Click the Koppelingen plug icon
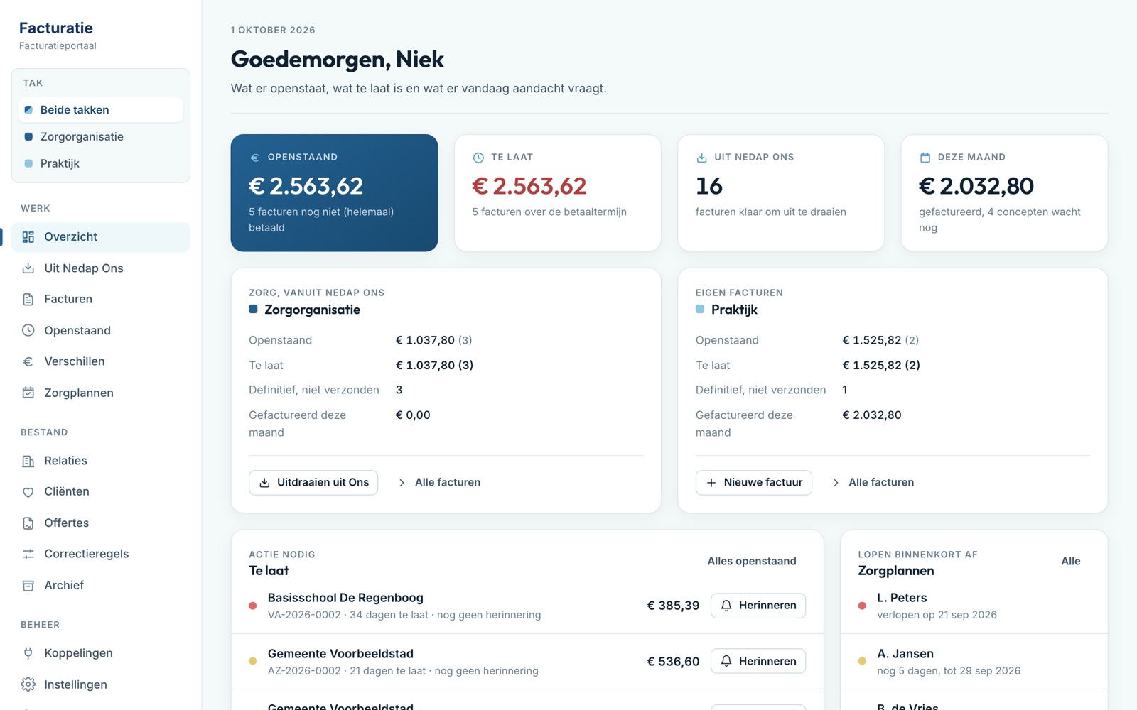Viewport: 1137px width, 710px height. coord(28,653)
